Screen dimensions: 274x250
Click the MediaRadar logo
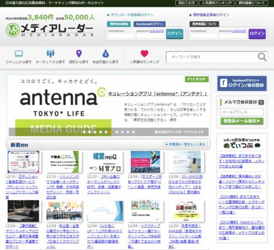coord(49,30)
